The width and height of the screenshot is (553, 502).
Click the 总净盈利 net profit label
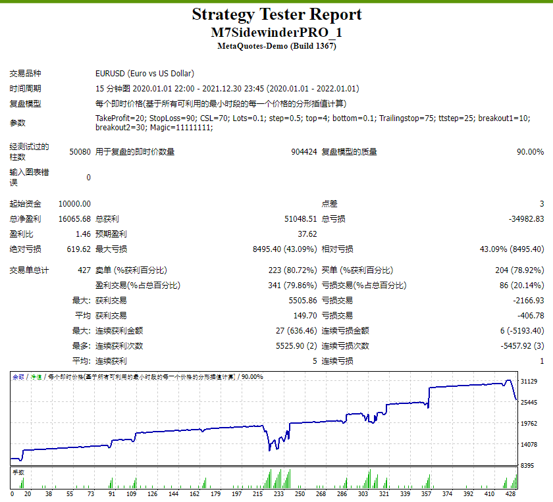click(25, 219)
